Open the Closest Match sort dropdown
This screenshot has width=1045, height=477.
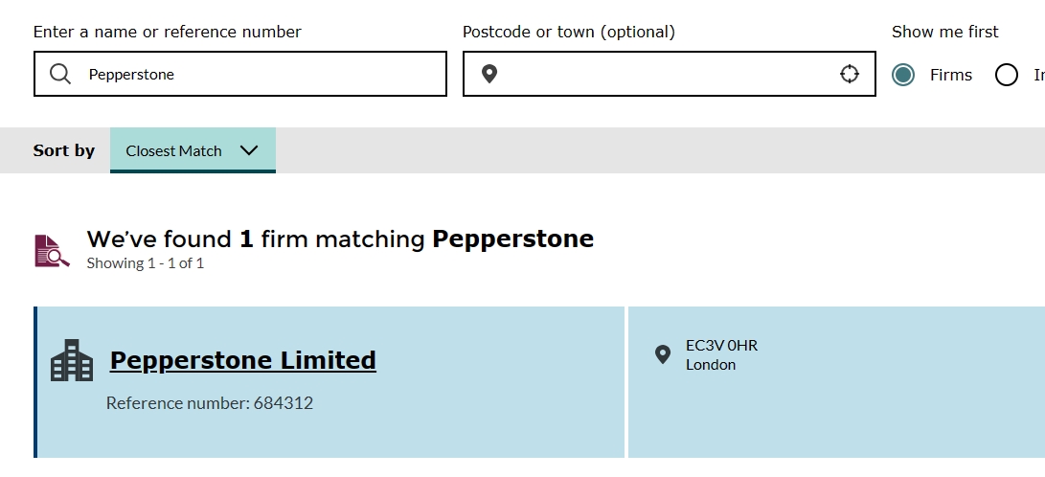(x=192, y=150)
